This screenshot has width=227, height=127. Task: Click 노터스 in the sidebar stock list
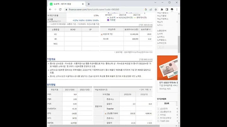(160, 25)
